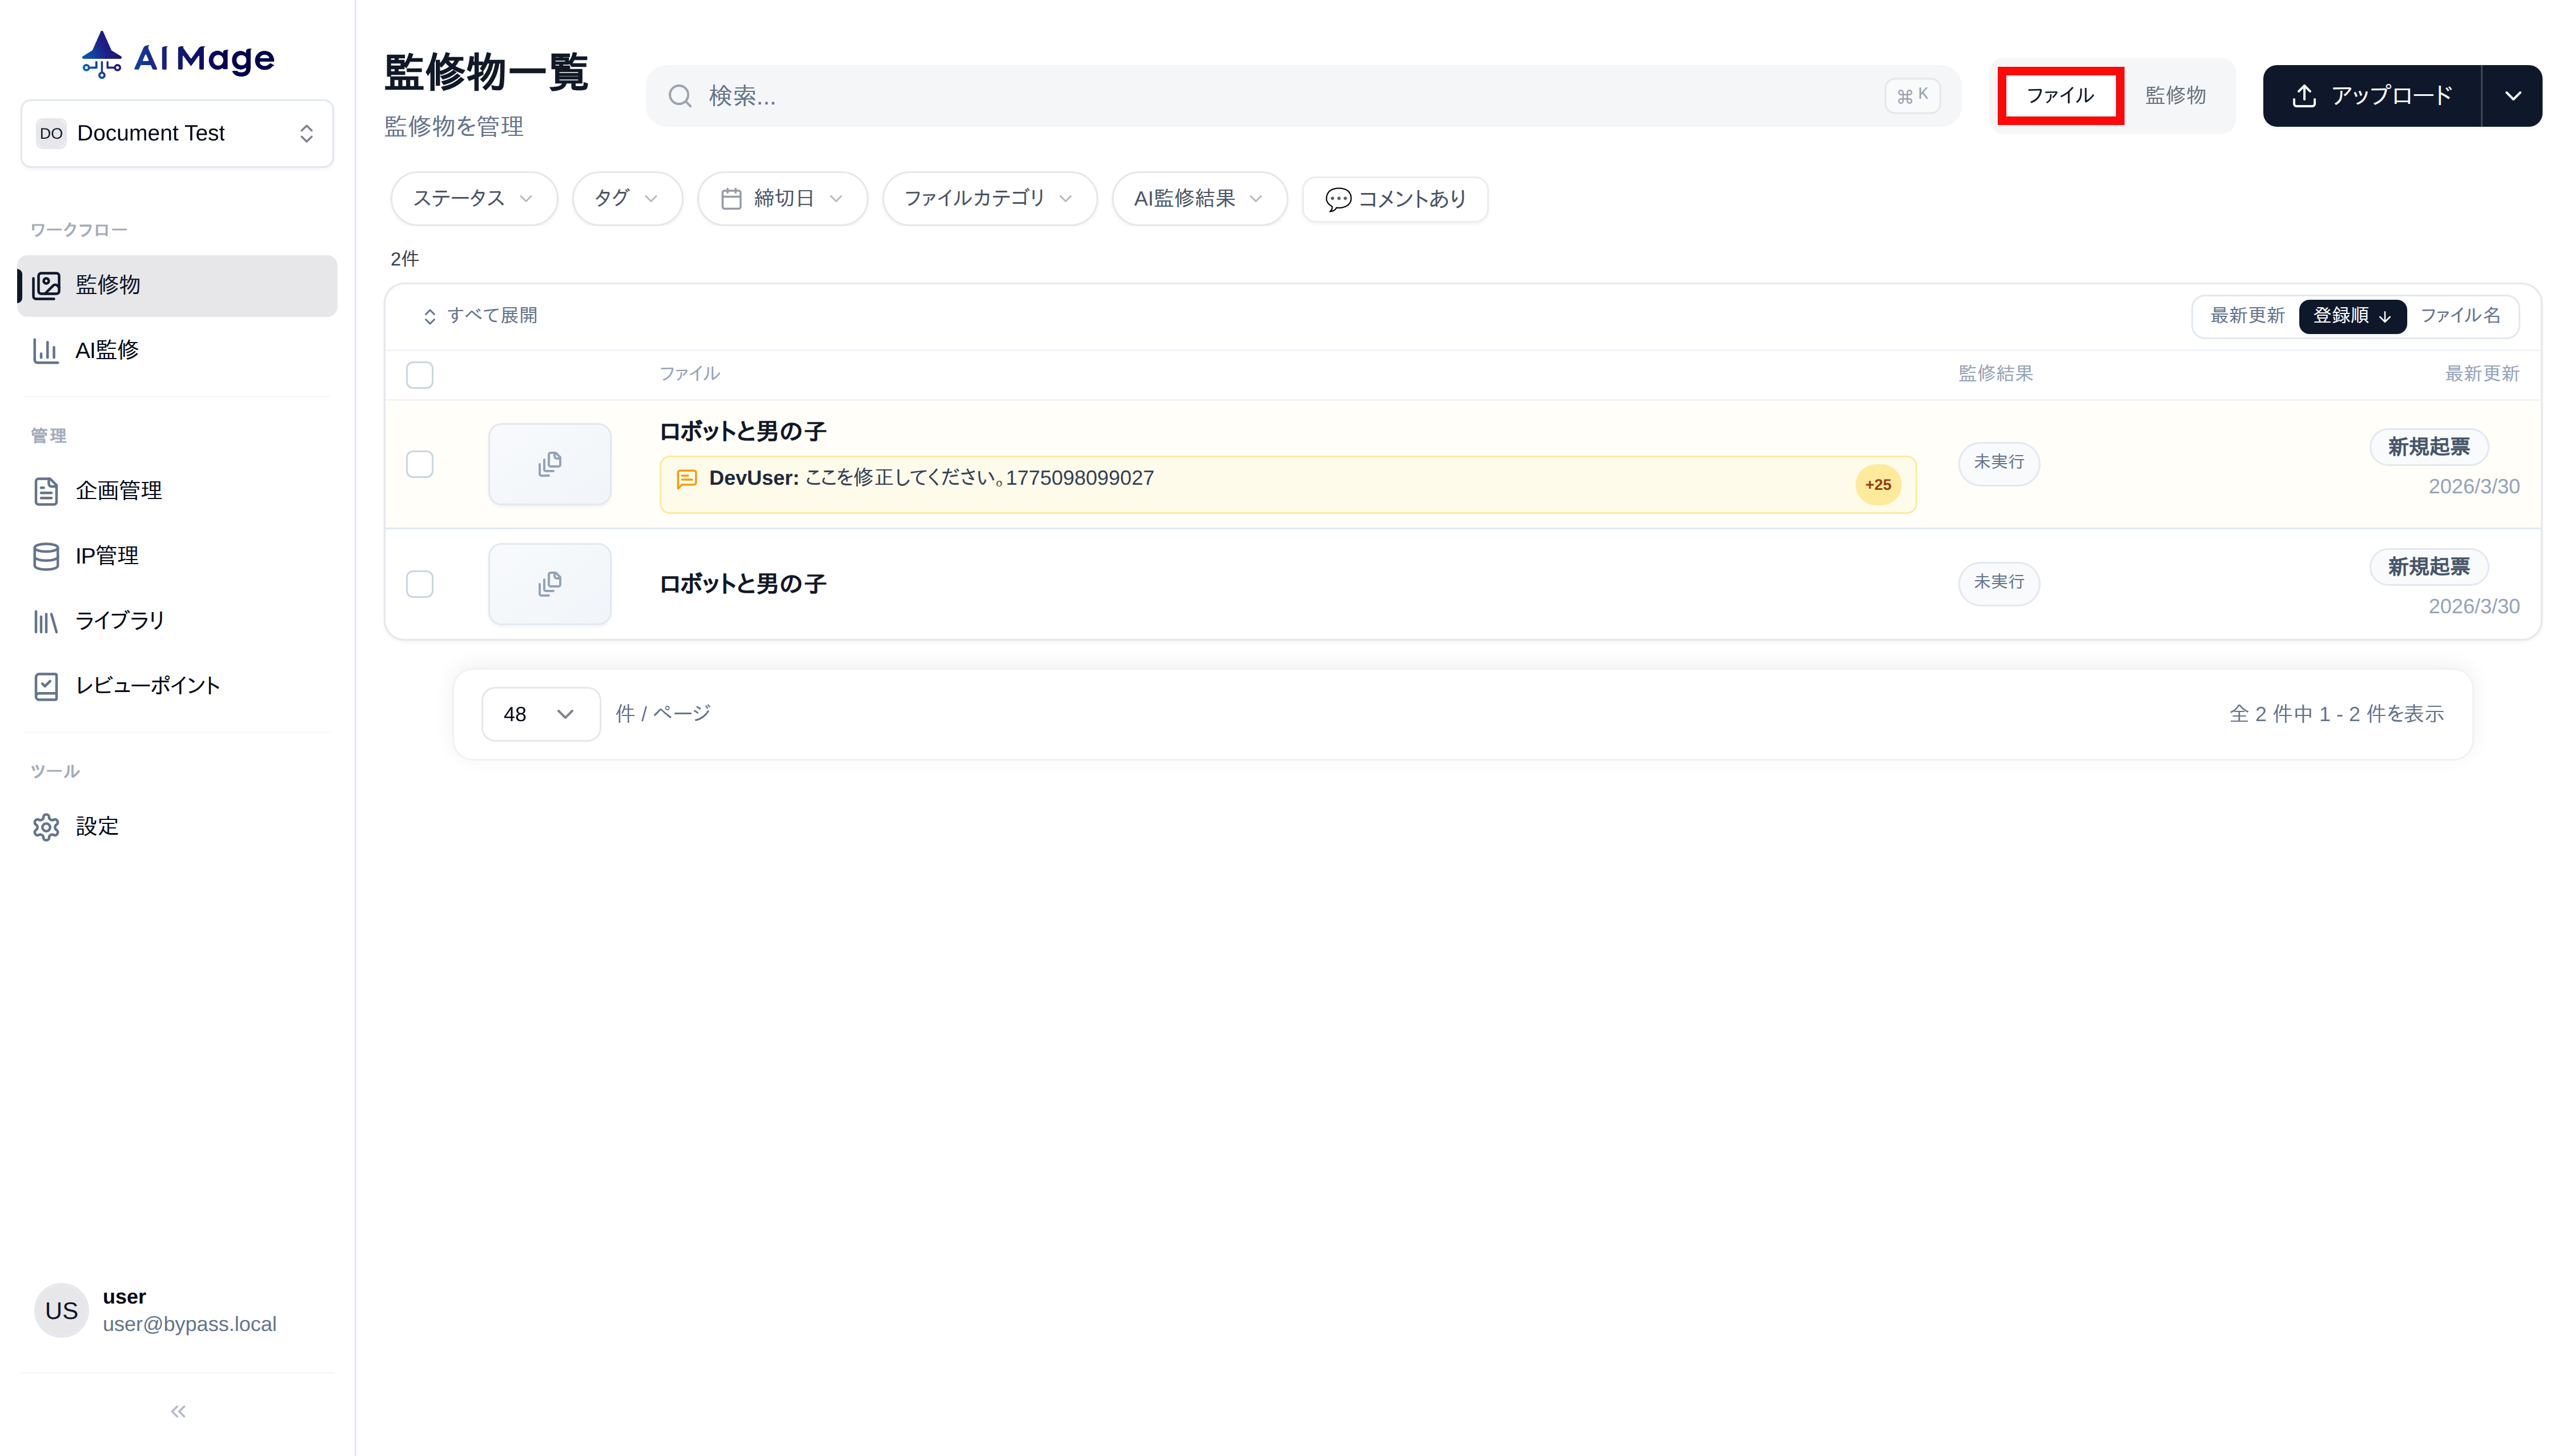This screenshot has width=2570, height=1456.
Task: Open the ステータス filter dropdown
Action: (x=473, y=198)
